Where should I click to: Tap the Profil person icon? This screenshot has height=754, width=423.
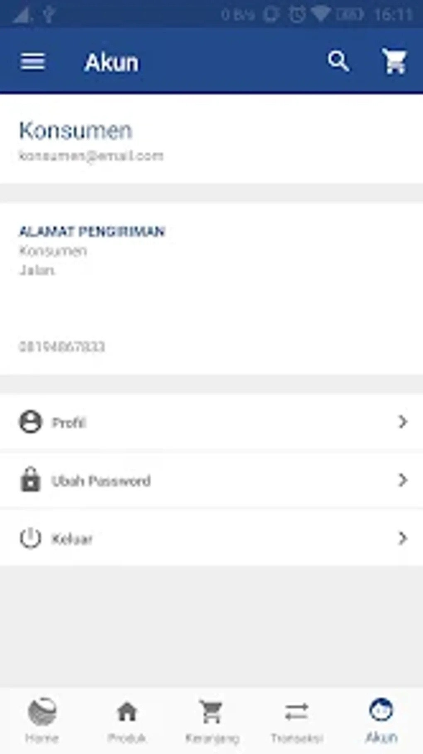[30, 422]
